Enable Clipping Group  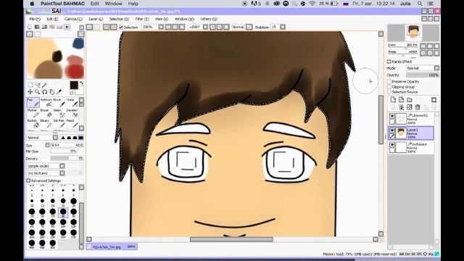tap(389, 87)
